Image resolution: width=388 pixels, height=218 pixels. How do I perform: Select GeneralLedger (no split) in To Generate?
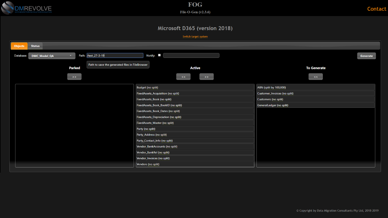[x=316, y=105]
